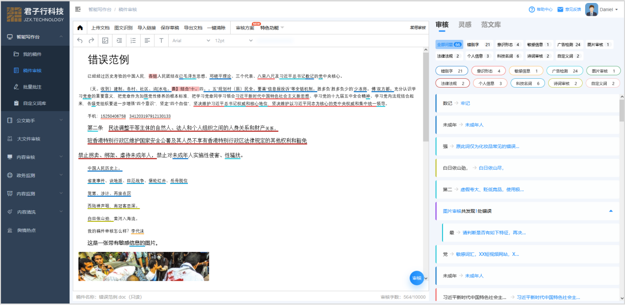The image size is (625, 305).
Task: Toggle the numbered list icon
Action: pyautogui.click(x=133, y=40)
